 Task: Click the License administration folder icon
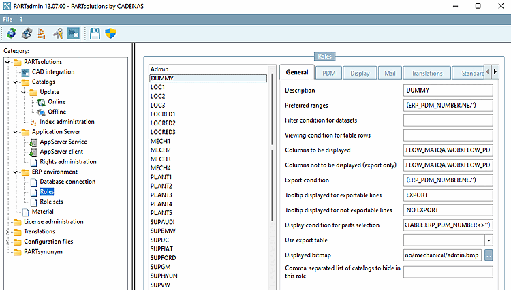17,223
